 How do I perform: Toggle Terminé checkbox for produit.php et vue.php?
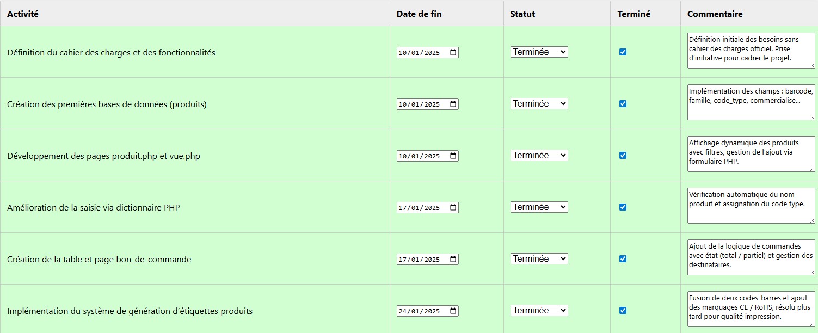coord(623,156)
